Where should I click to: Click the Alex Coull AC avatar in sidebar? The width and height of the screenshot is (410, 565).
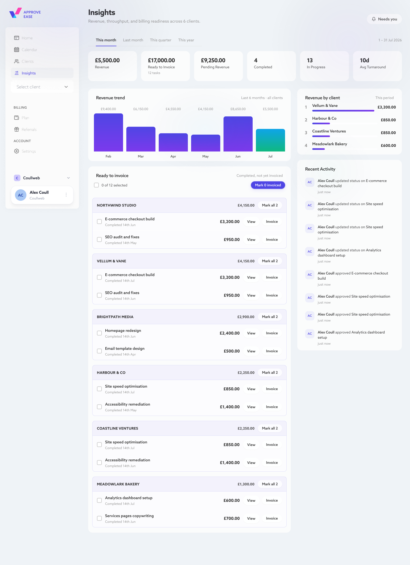point(21,195)
